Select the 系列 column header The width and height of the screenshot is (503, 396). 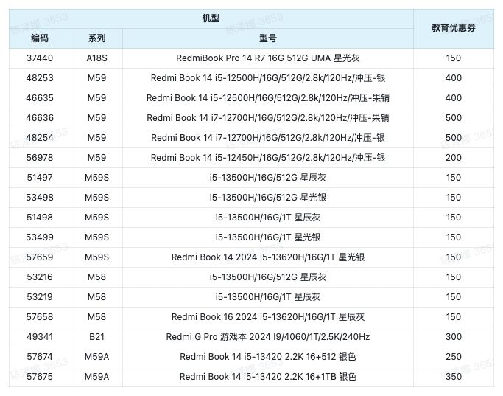96,38
